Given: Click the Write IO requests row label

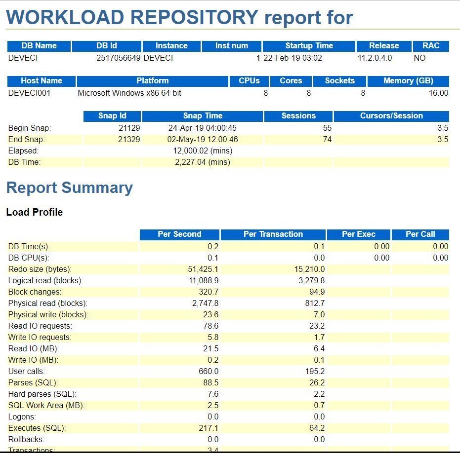Looking at the screenshot, I should coord(40,338).
